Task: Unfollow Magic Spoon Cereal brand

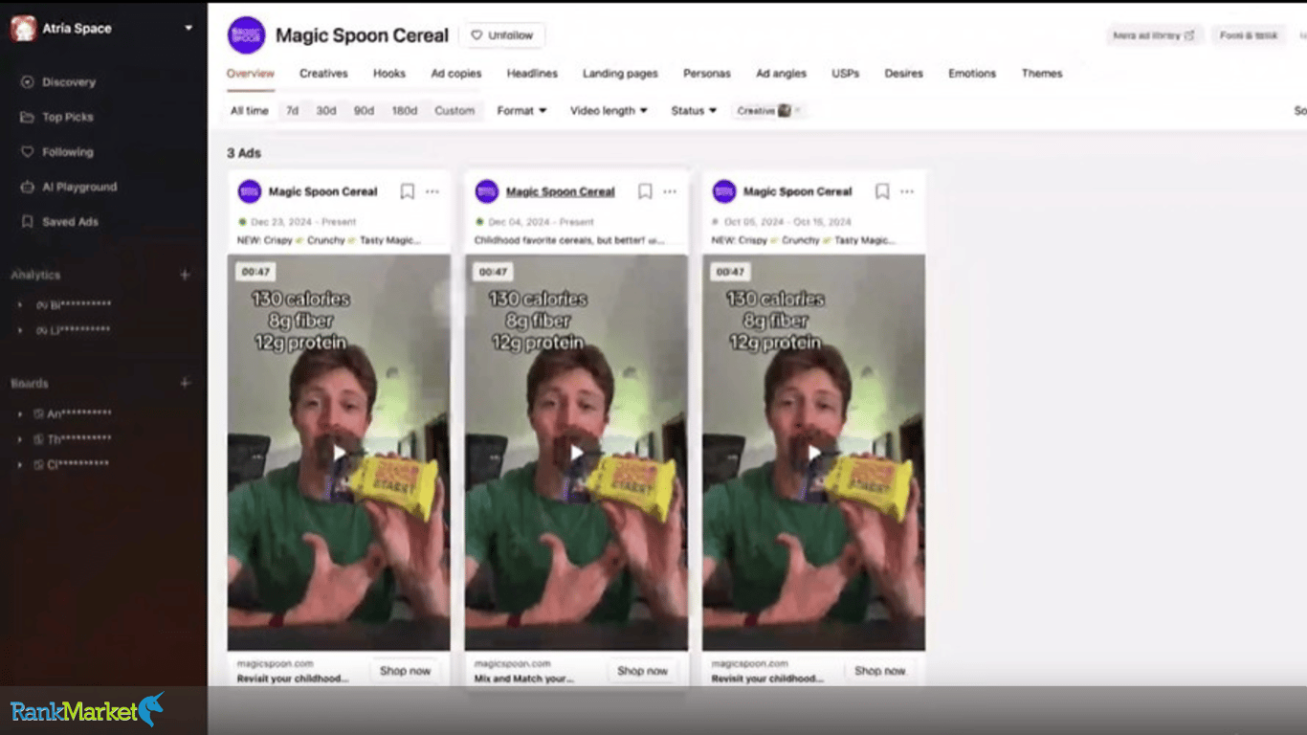Action: click(503, 35)
